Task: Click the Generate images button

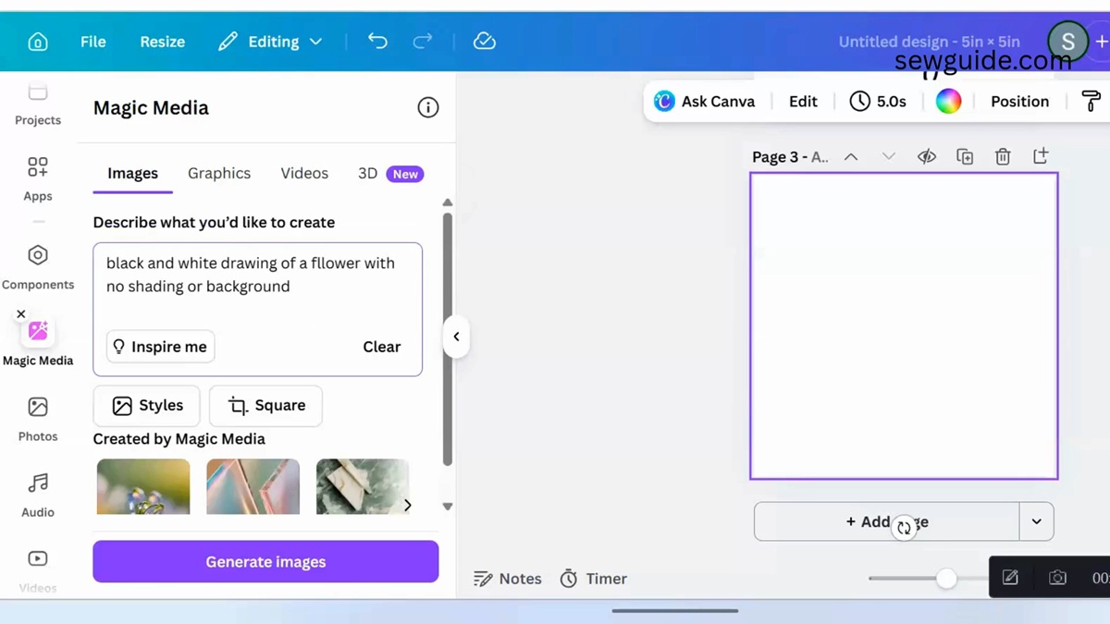Action: click(x=265, y=561)
